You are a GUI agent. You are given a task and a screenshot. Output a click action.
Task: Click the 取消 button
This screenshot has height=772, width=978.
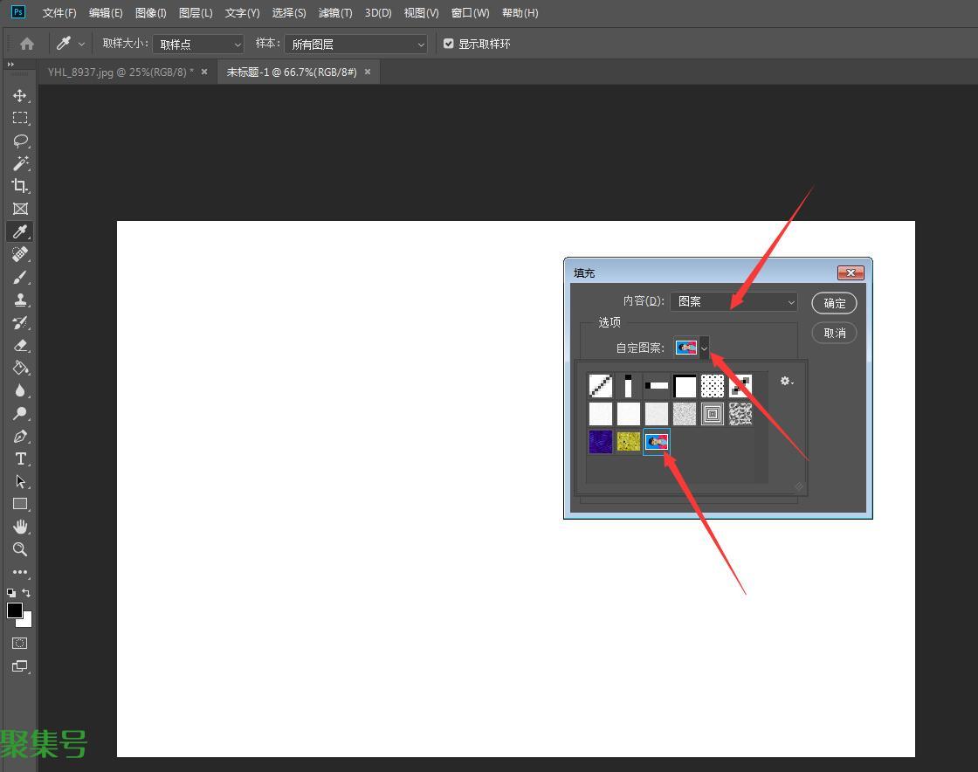(834, 333)
